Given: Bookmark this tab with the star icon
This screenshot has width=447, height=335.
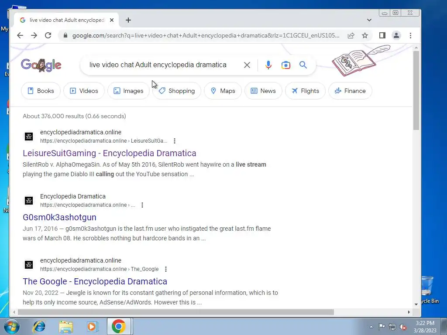Looking at the screenshot, I should click(365, 35).
